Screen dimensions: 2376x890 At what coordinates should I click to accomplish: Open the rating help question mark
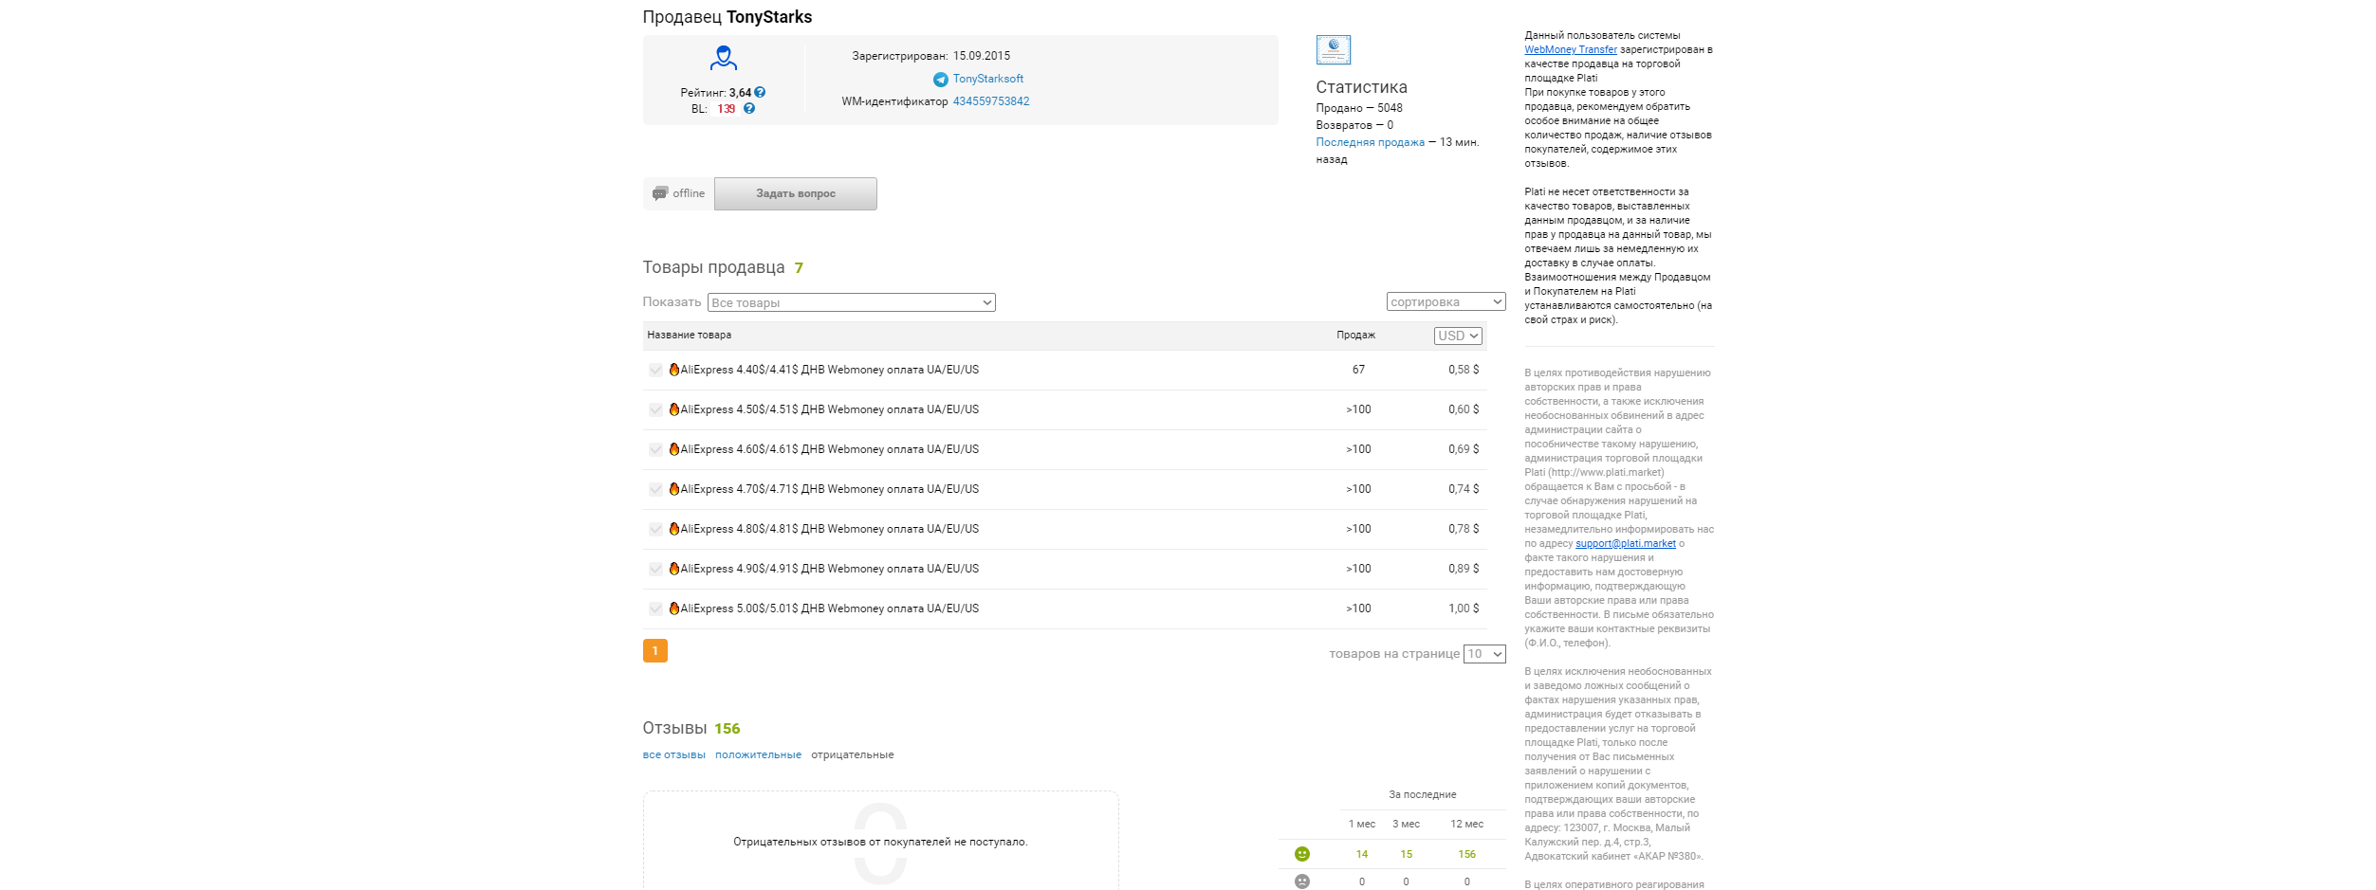pos(760,92)
